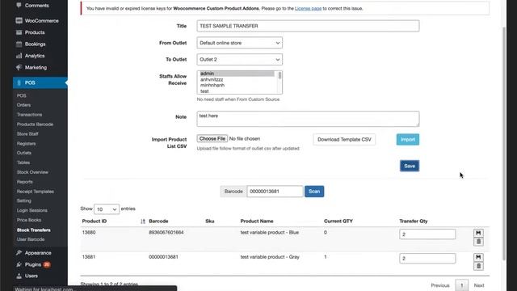The width and height of the screenshot is (517, 291).
Task: Go to the Next page
Action: click(x=479, y=285)
